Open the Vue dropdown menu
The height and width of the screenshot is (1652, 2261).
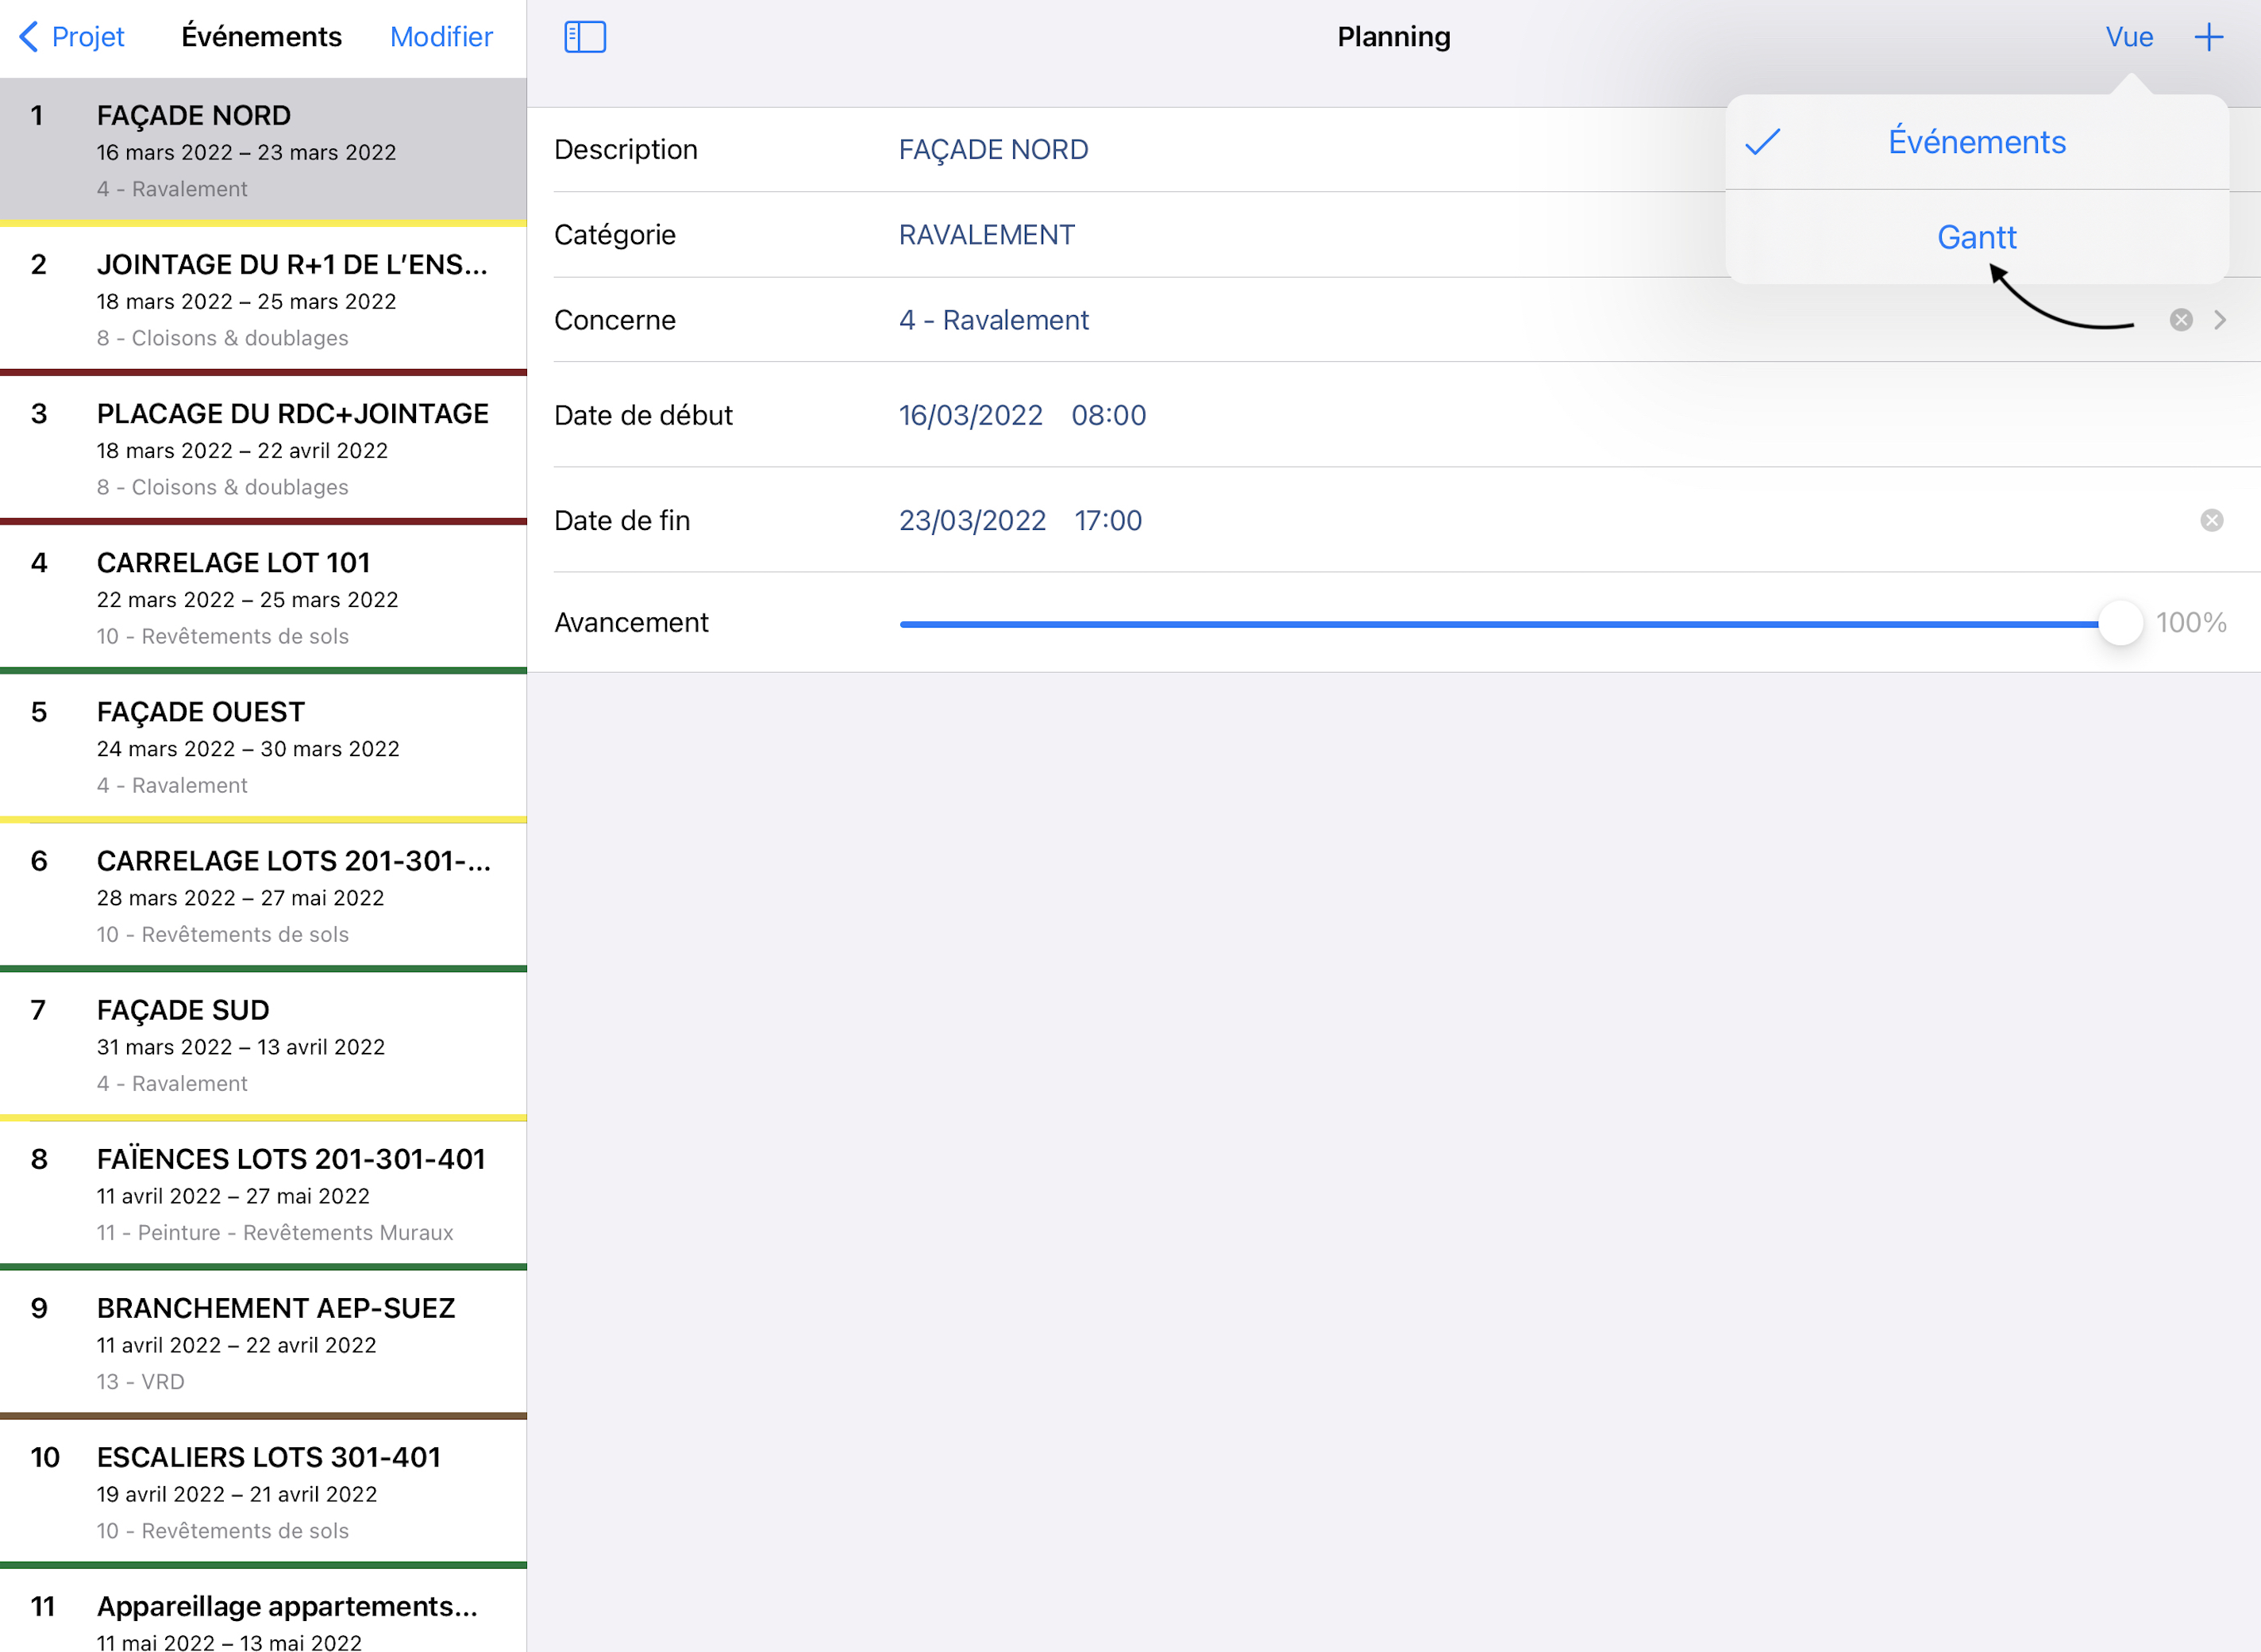[x=2128, y=37]
